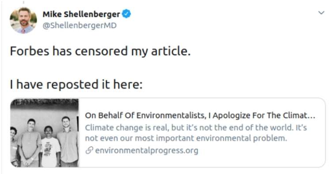Select the man in white T-shirt in thumbnail
329x174 pixels.
49,147
